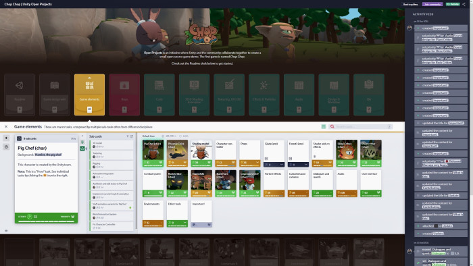Click the red search magnifier icon
The image size is (473, 266).
tap(332, 127)
